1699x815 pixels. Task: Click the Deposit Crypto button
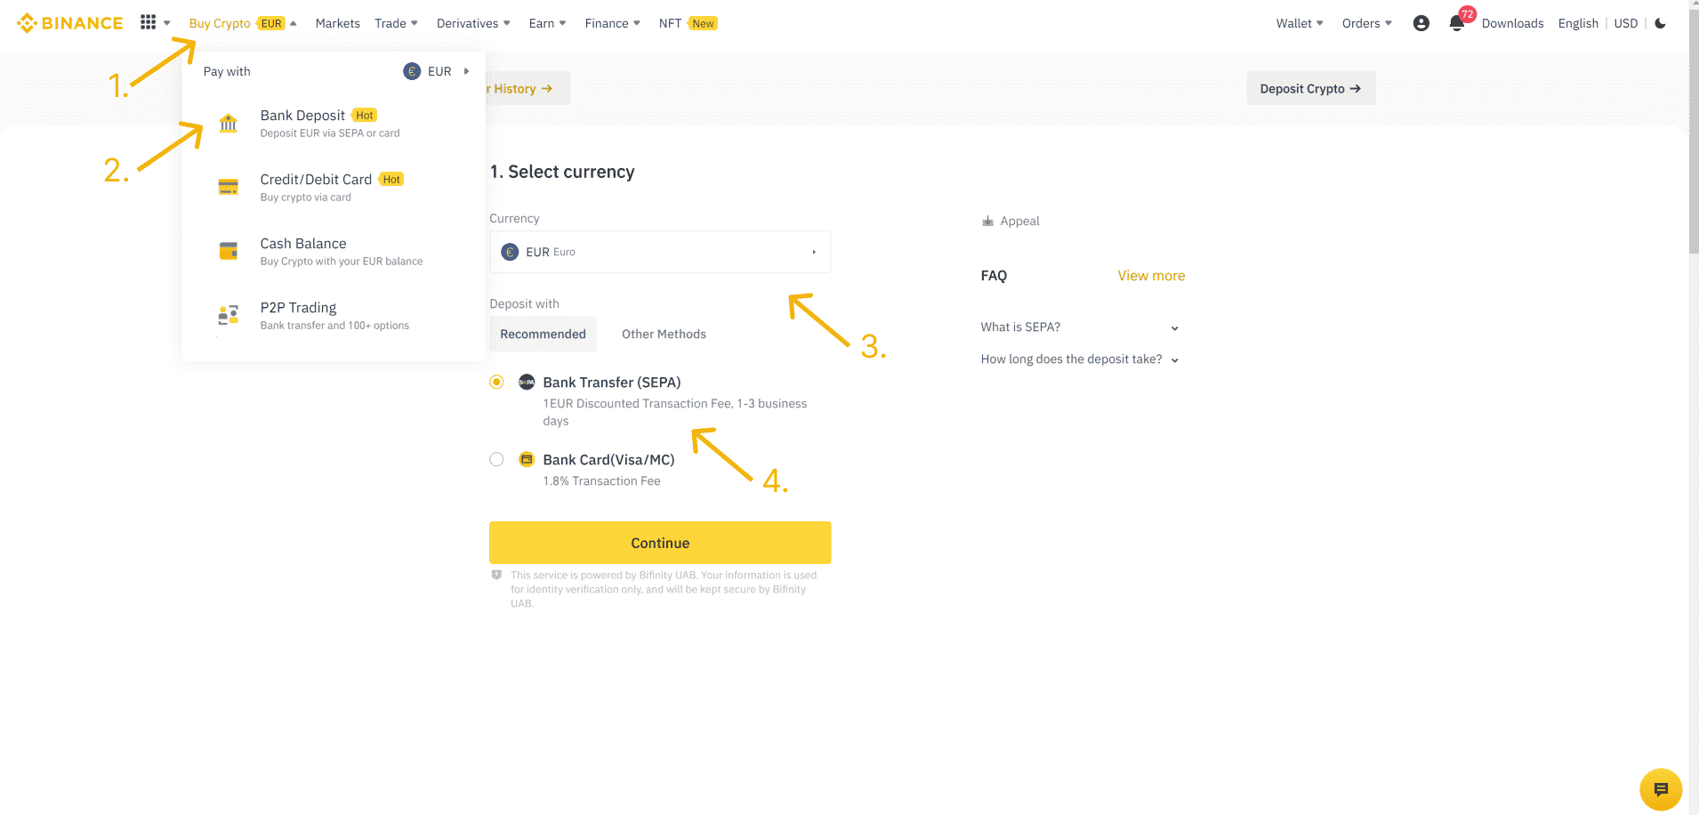click(1310, 88)
